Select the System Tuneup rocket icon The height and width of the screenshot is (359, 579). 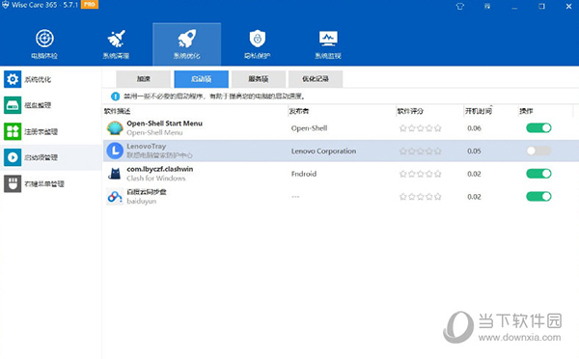coord(187,39)
